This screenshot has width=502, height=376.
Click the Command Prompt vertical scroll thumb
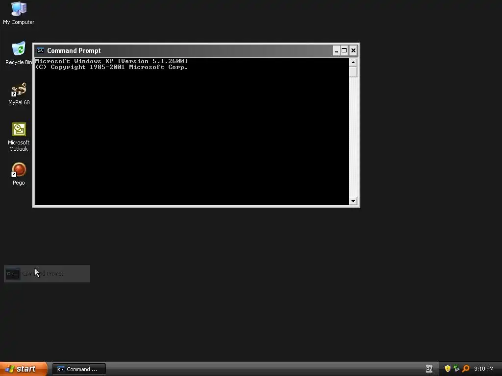[353, 71]
